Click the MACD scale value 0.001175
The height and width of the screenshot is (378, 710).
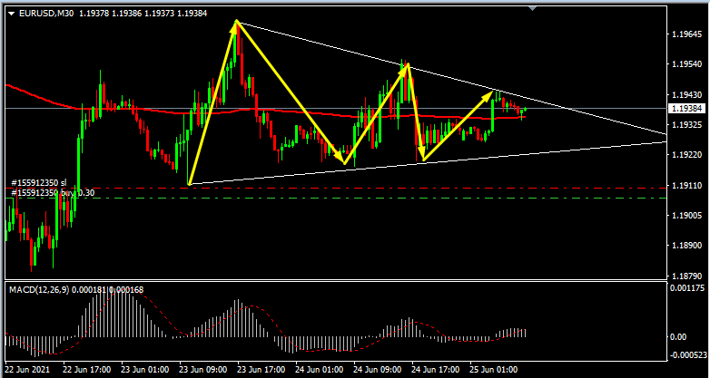pyautogui.click(x=688, y=287)
